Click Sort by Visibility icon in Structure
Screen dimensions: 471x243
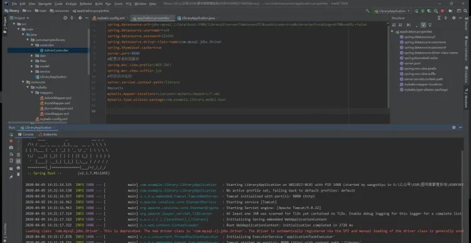coord(394,25)
